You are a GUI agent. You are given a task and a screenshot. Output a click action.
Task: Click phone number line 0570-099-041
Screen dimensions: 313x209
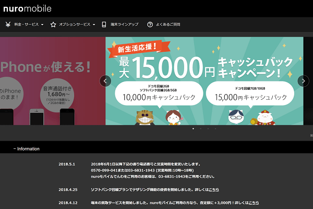click(x=142, y=170)
